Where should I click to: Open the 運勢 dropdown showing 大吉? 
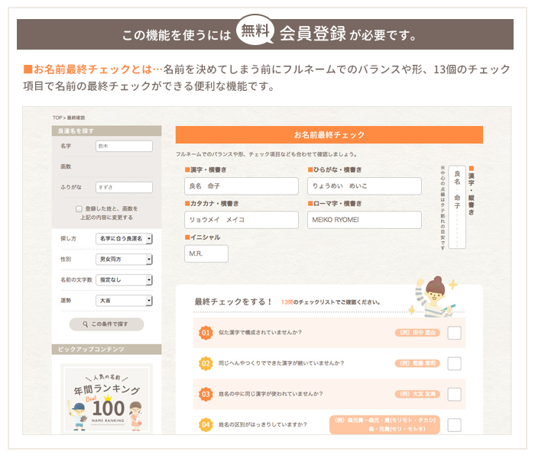124,301
